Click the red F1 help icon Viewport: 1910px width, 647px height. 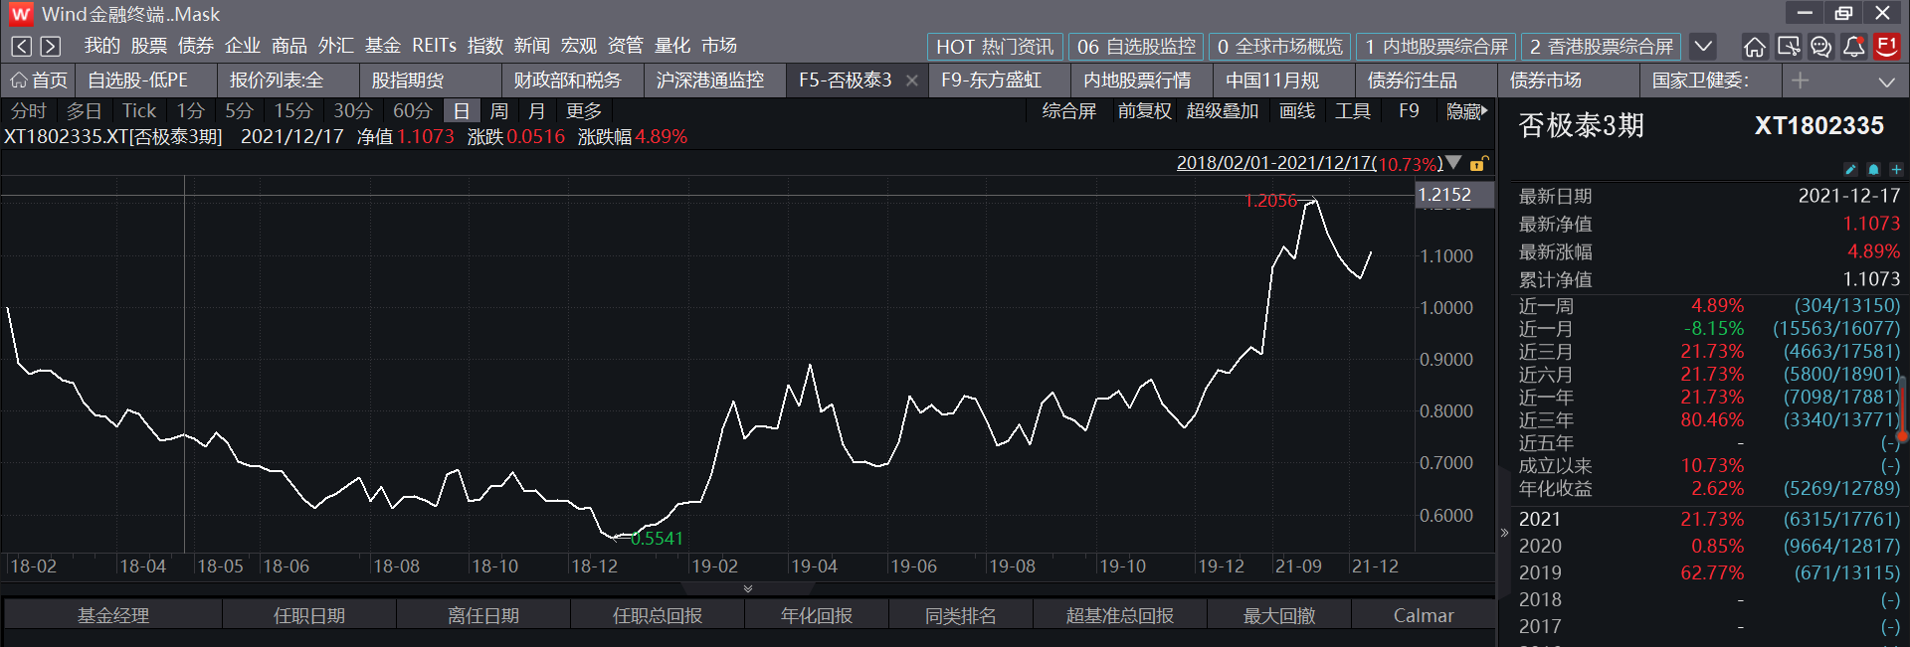(1886, 47)
